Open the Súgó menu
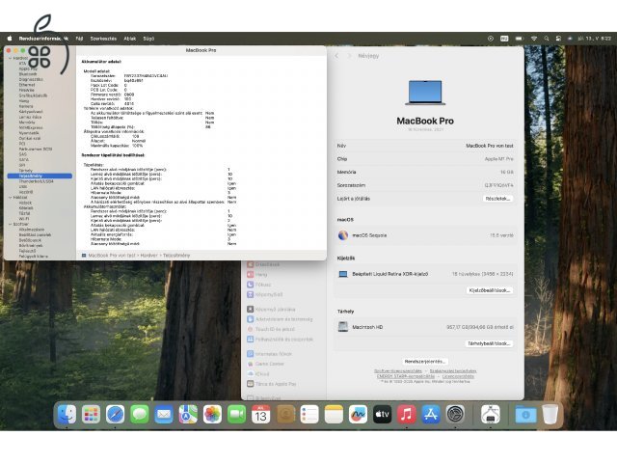 pyautogui.click(x=148, y=39)
